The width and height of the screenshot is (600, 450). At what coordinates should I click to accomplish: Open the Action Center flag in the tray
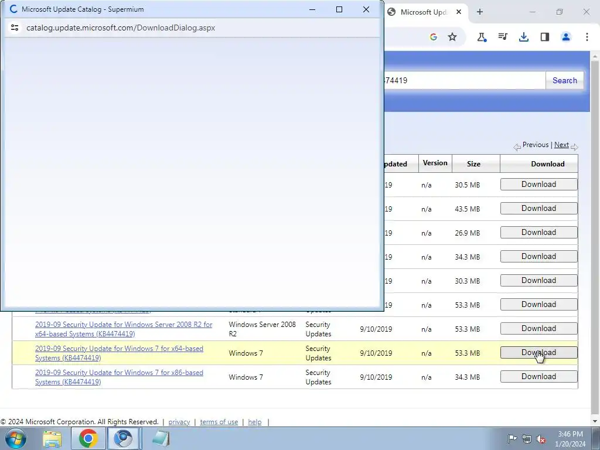pyautogui.click(x=512, y=438)
